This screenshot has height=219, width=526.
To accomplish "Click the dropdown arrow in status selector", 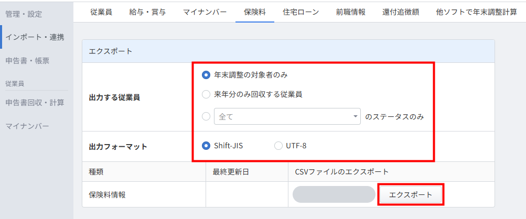I will 355,117.
